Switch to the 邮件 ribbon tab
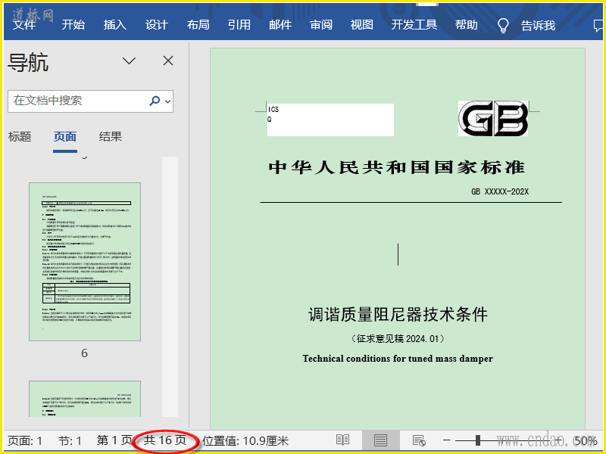This screenshot has width=606, height=454. pyautogui.click(x=280, y=25)
